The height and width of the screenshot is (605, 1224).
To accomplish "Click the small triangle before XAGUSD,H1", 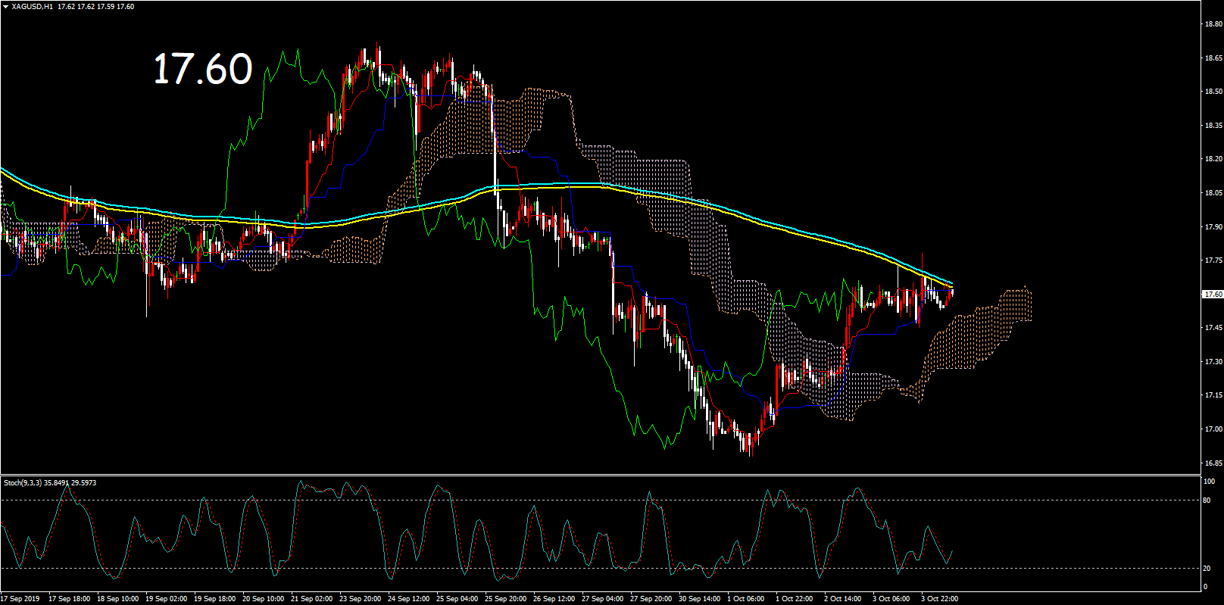I will tap(5, 7).
